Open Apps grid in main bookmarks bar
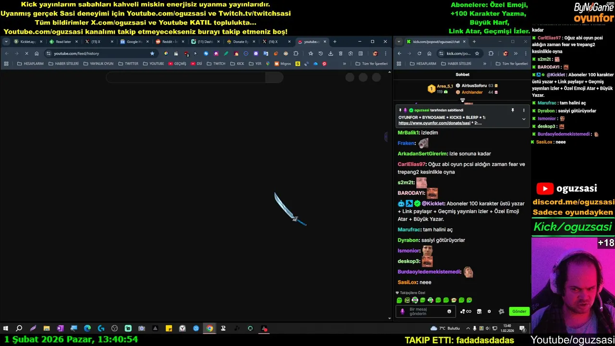This screenshot has width=615, height=346. tap(6, 63)
